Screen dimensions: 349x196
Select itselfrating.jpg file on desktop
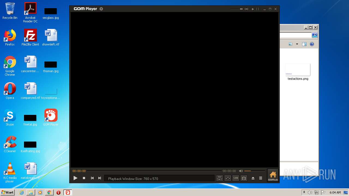click(x=30, y=147)
